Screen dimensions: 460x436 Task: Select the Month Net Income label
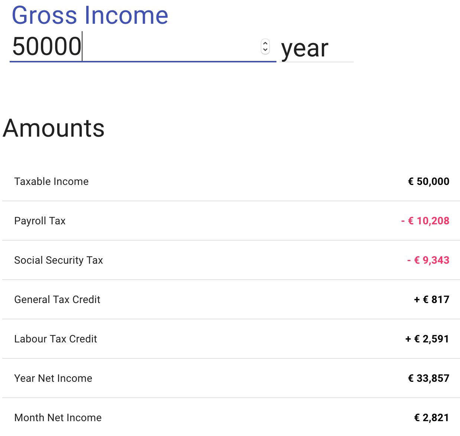tap(58, 418)
